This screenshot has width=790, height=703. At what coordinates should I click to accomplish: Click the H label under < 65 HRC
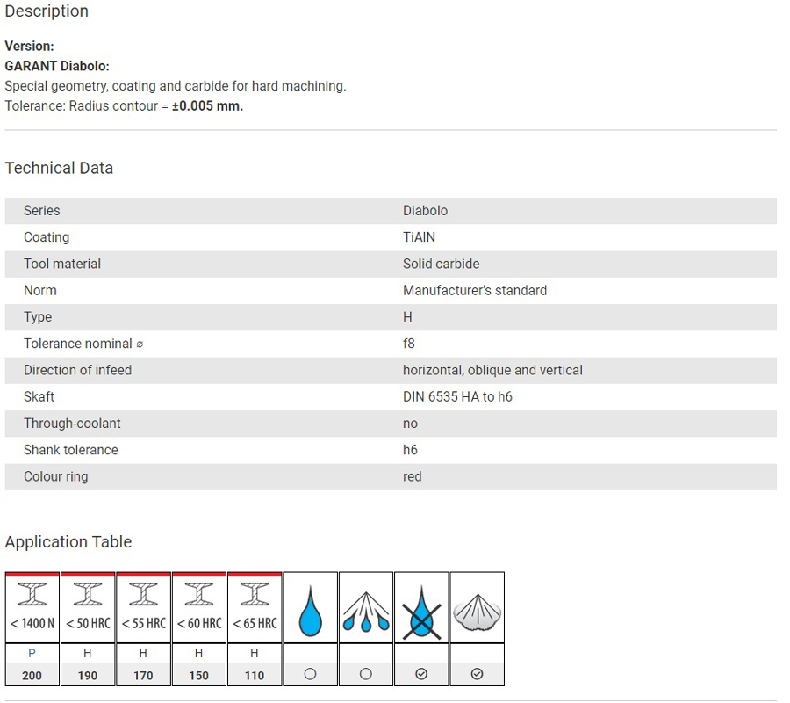coord(255,654)
